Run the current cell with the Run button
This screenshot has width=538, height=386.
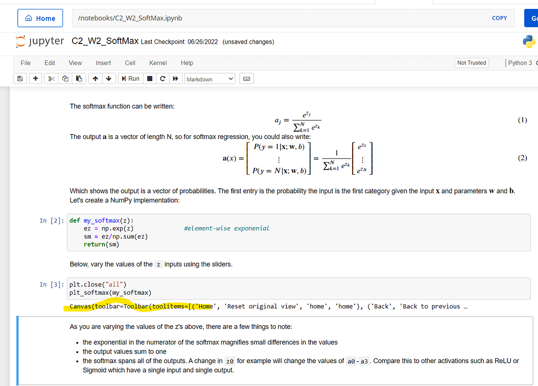[x=130, y=78]
